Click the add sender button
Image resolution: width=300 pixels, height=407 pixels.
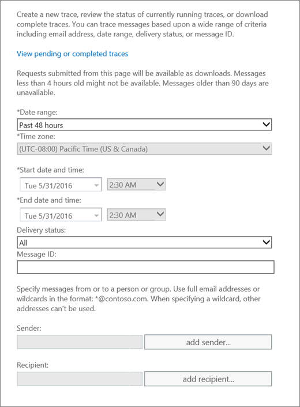[208, 342]
